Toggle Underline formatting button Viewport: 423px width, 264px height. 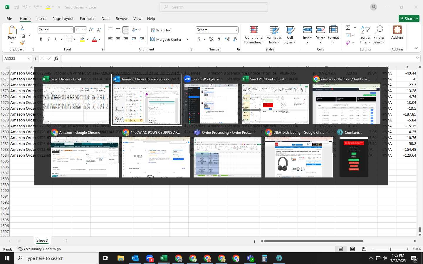click(56, 39)
